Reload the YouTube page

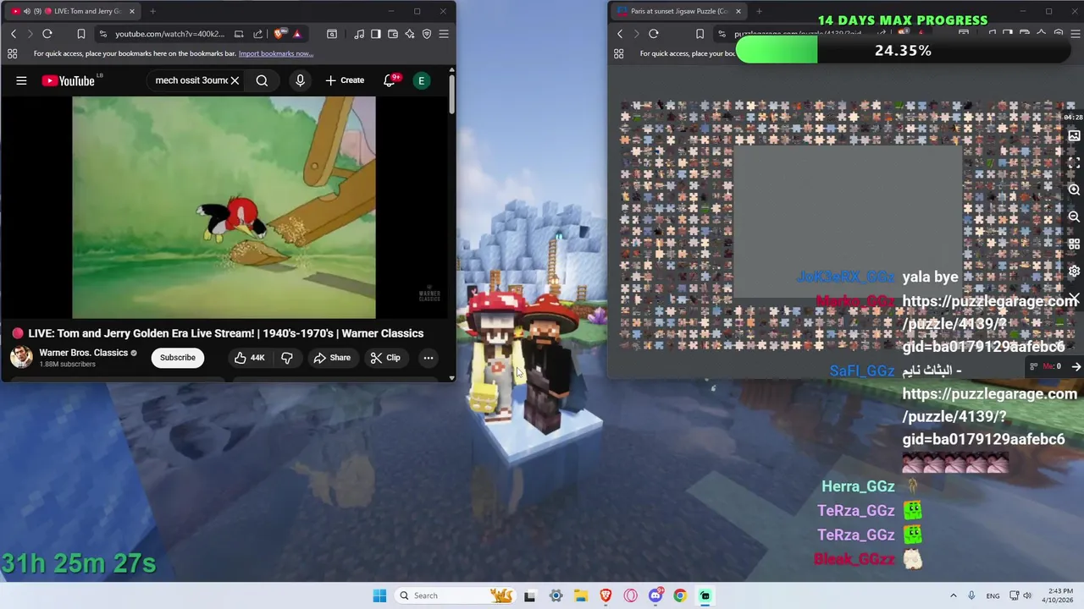[x=47, y=34]
